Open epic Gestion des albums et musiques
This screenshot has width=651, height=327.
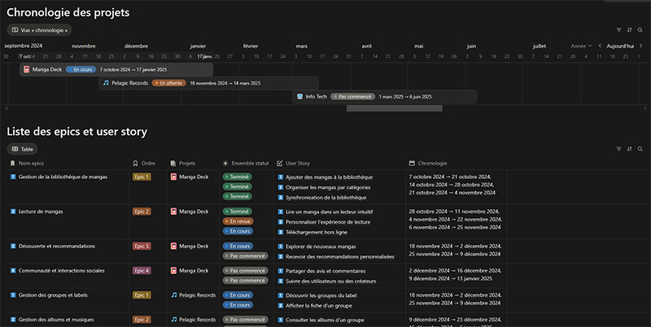[56, 320]
